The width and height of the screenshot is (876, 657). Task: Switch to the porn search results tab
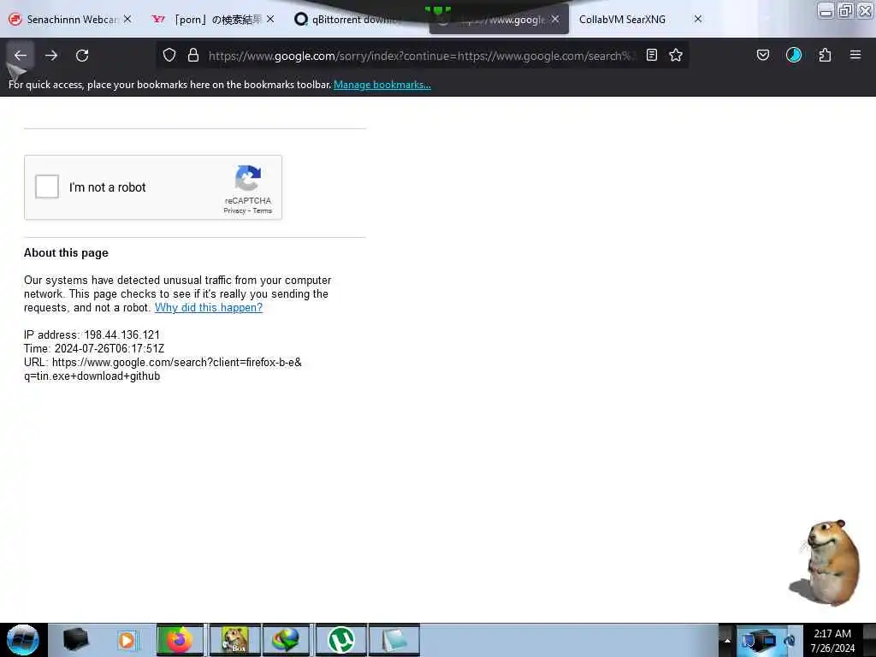(210, 20)
